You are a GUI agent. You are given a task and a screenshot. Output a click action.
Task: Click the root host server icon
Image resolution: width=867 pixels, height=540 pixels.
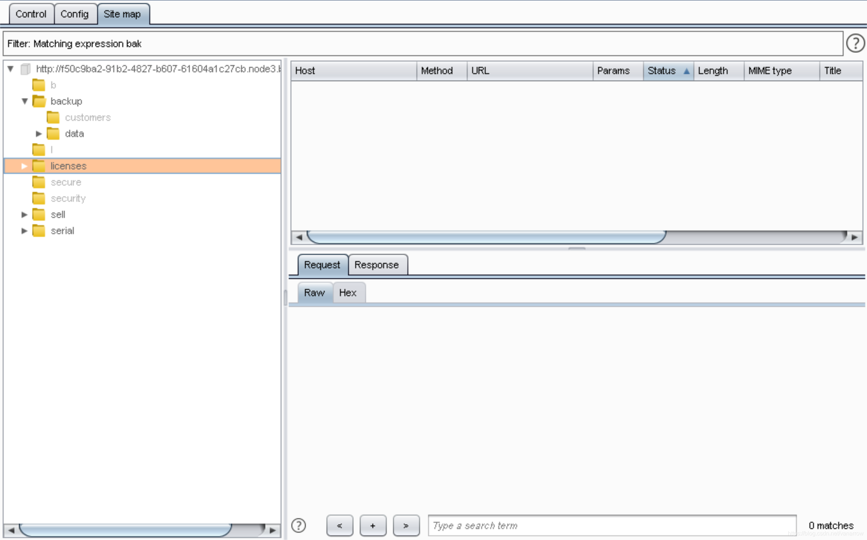pyautogui.click(x=26, y=69)
